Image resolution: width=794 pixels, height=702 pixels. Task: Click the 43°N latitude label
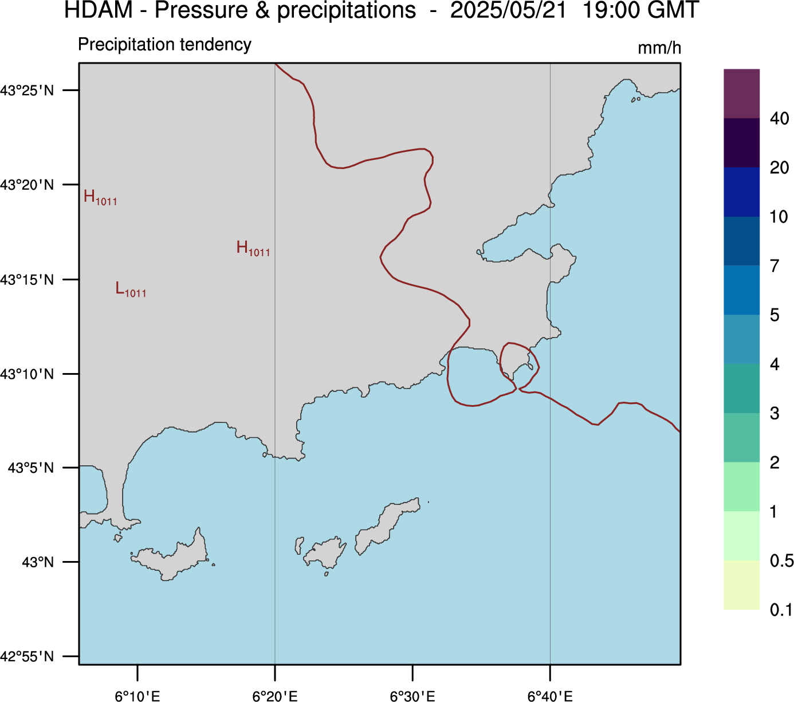[38, 562]
